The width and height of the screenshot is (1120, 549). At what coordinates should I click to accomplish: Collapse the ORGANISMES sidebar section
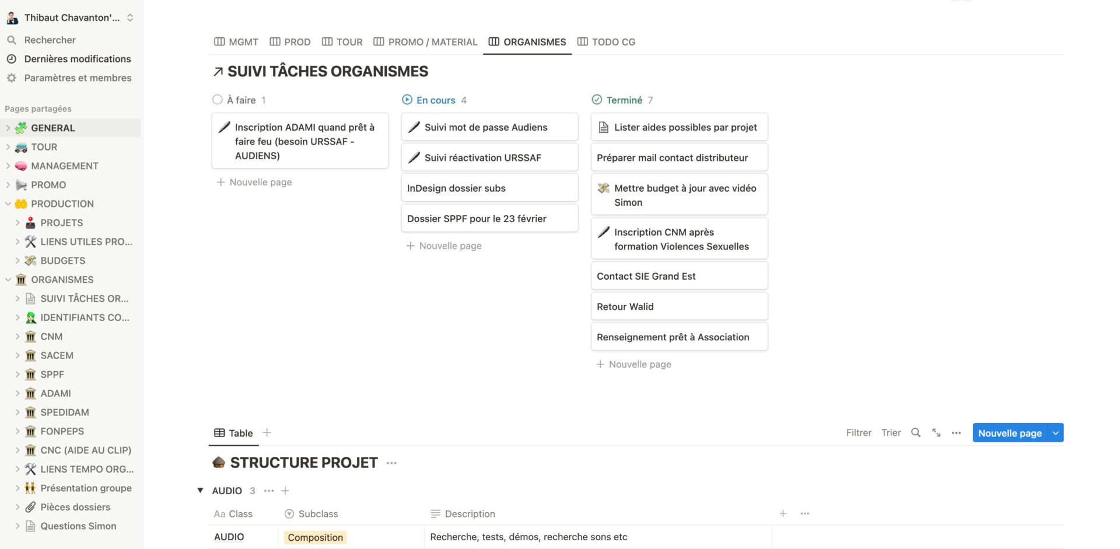point(8,280)
